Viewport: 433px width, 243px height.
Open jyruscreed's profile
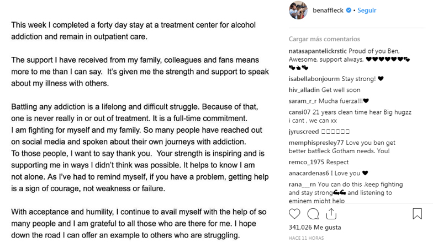304,132
